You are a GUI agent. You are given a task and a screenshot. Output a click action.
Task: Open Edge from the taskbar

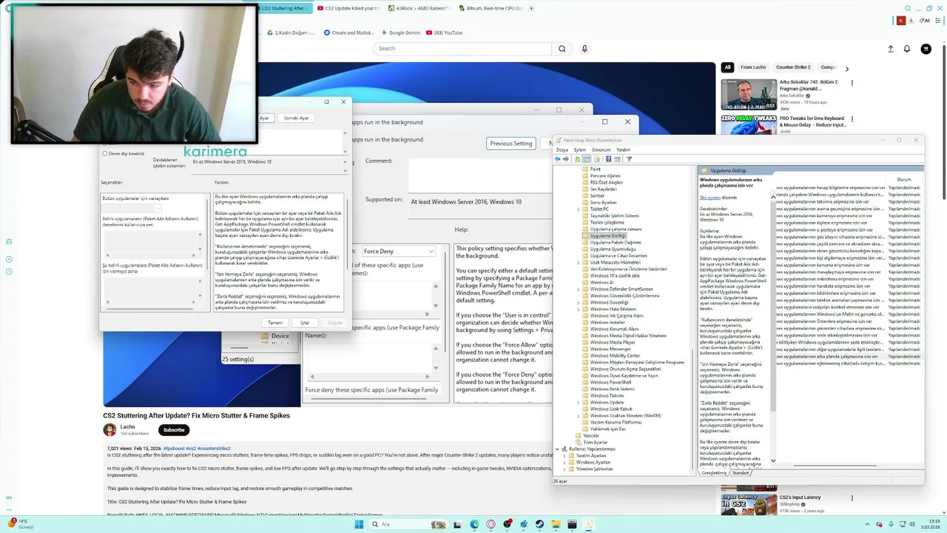coord(474,524)
